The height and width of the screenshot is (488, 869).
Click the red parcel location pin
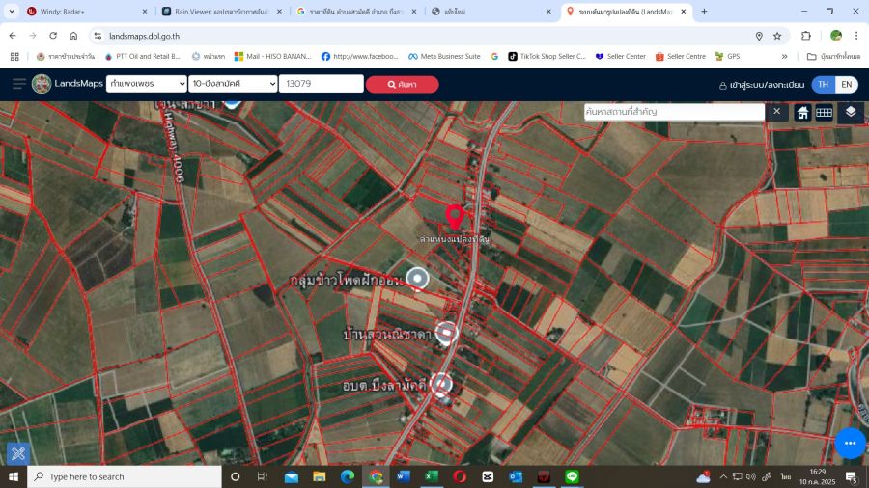[x=454, y=216]
